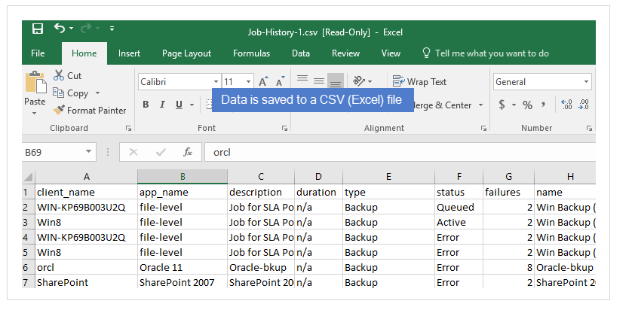
Task: Toggle Italic formatting
Action: coord(162,105)
